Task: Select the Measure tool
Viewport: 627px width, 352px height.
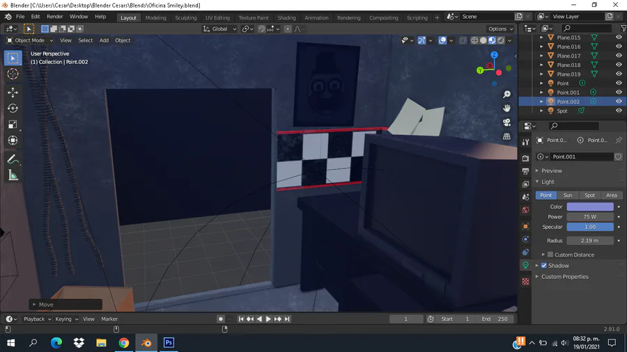Action: (x=13, y=175)
